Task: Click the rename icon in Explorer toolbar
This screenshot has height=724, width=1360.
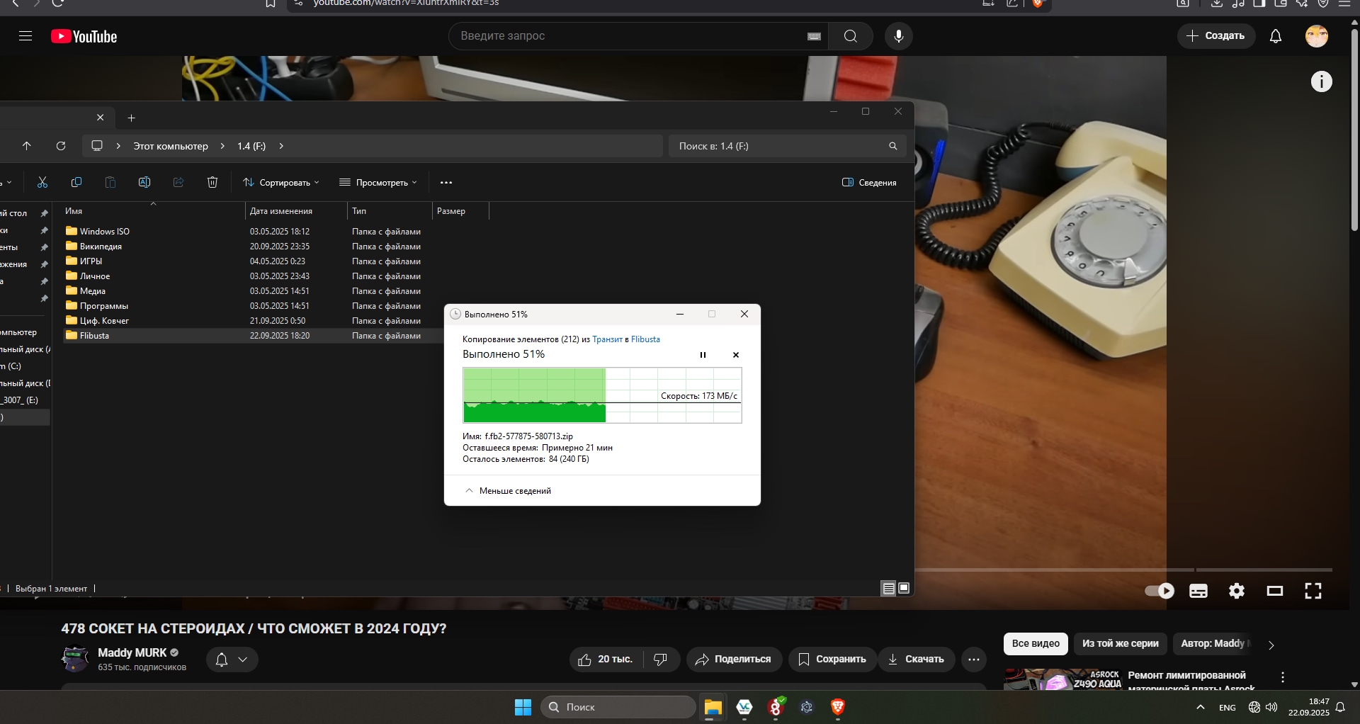Action: (144, 183)
